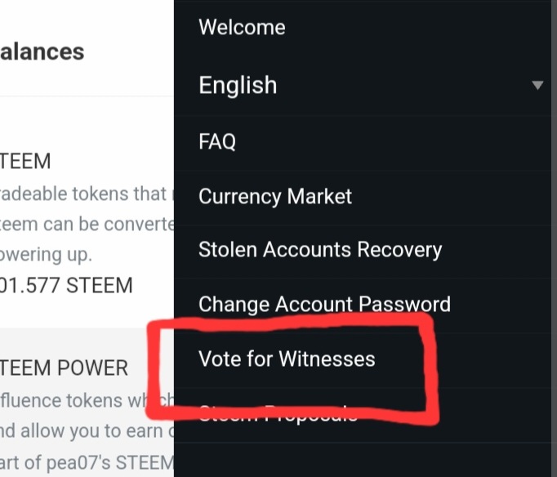Select the STEEM token title

(x=26, y=162)
